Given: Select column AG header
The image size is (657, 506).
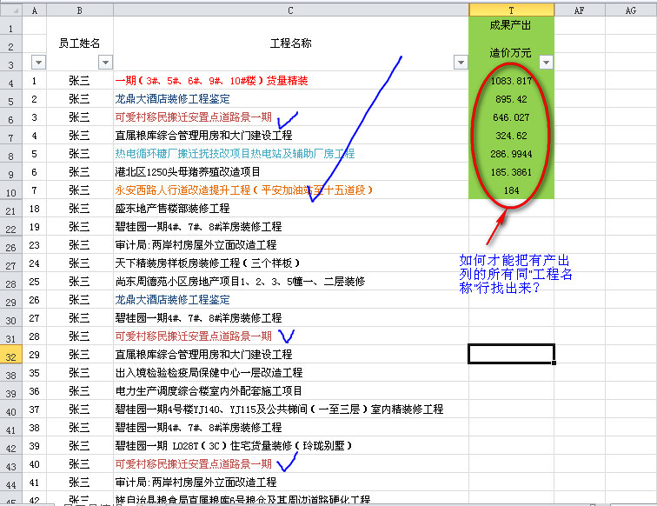Looking at the screenshot, I should 629,10.
